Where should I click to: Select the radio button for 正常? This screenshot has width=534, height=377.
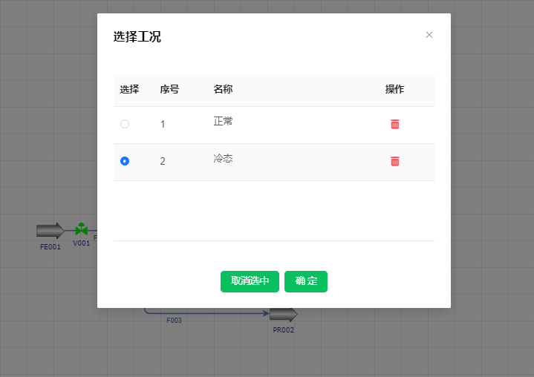tap(125, 124)
